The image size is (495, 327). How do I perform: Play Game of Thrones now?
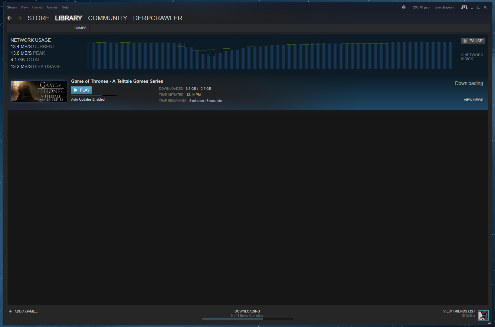click(81, 90)
